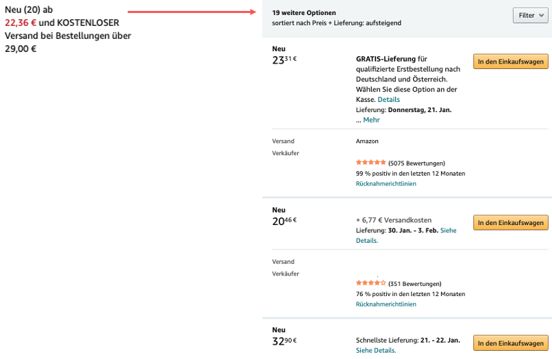The height and width of the screenshot is (359, 552).
Task: Click the 19 weitere Optionen heading
Action: tap(303, 12)
